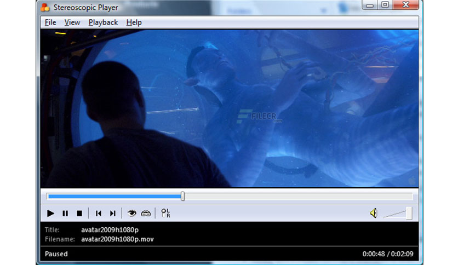Toggle the swap left/right icon

(165, 213)
